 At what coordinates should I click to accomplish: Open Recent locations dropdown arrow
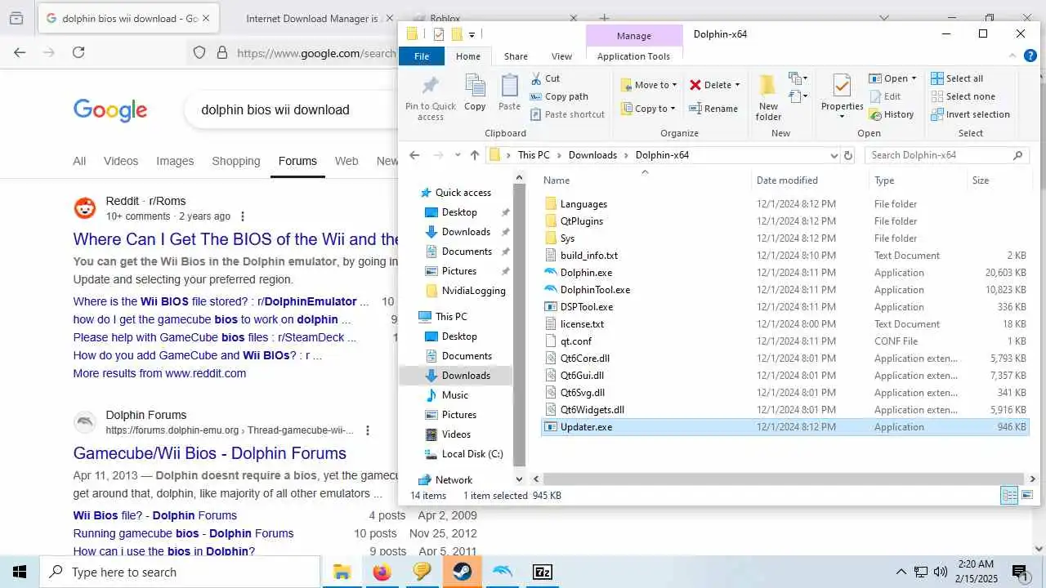point(457,155)
